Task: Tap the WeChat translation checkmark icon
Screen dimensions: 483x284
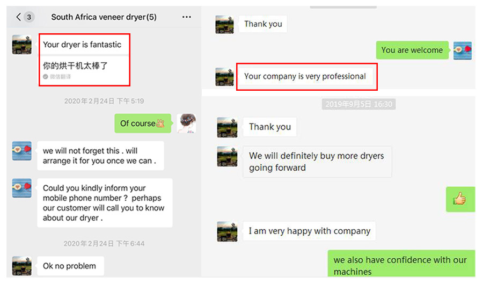Action: pyautogui.click(x=45, y=77)
